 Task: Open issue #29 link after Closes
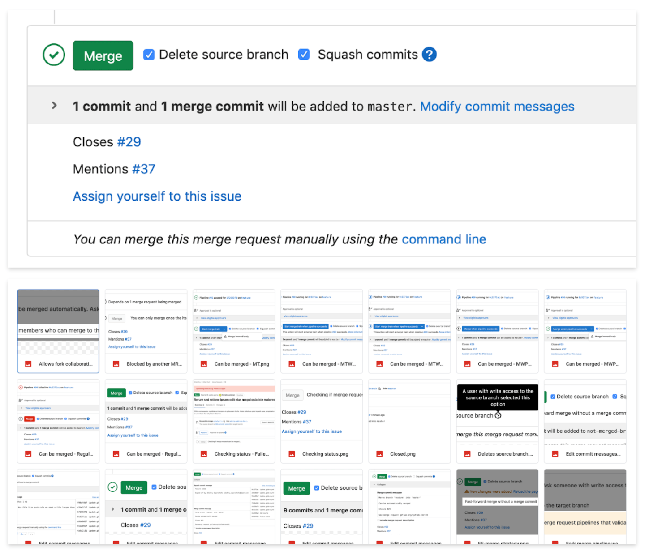coord(129,142)
